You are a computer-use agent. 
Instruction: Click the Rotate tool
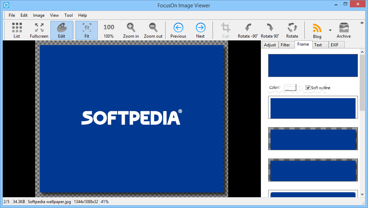point(292,30)
